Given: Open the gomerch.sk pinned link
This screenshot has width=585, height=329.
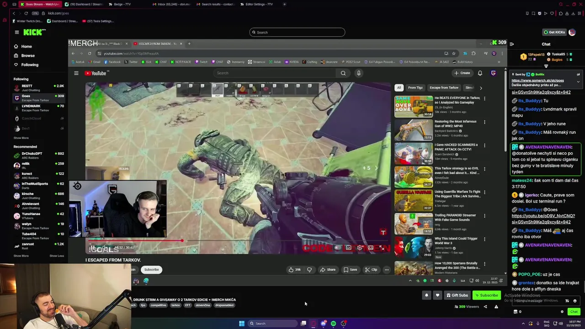Looking at the screenshot, I should [x=537, y=80].
